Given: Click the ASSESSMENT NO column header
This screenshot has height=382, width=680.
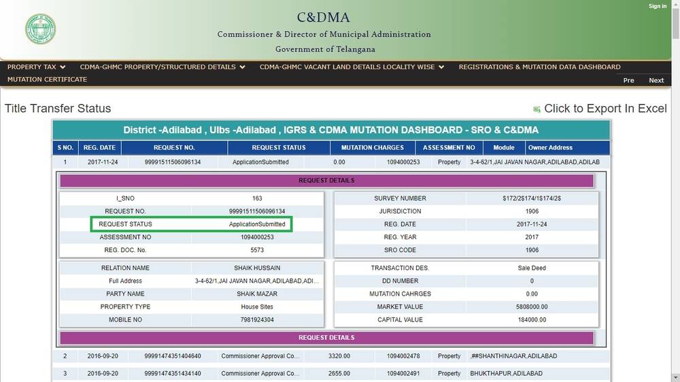Looking at the screenshot, I should point(449,147).
